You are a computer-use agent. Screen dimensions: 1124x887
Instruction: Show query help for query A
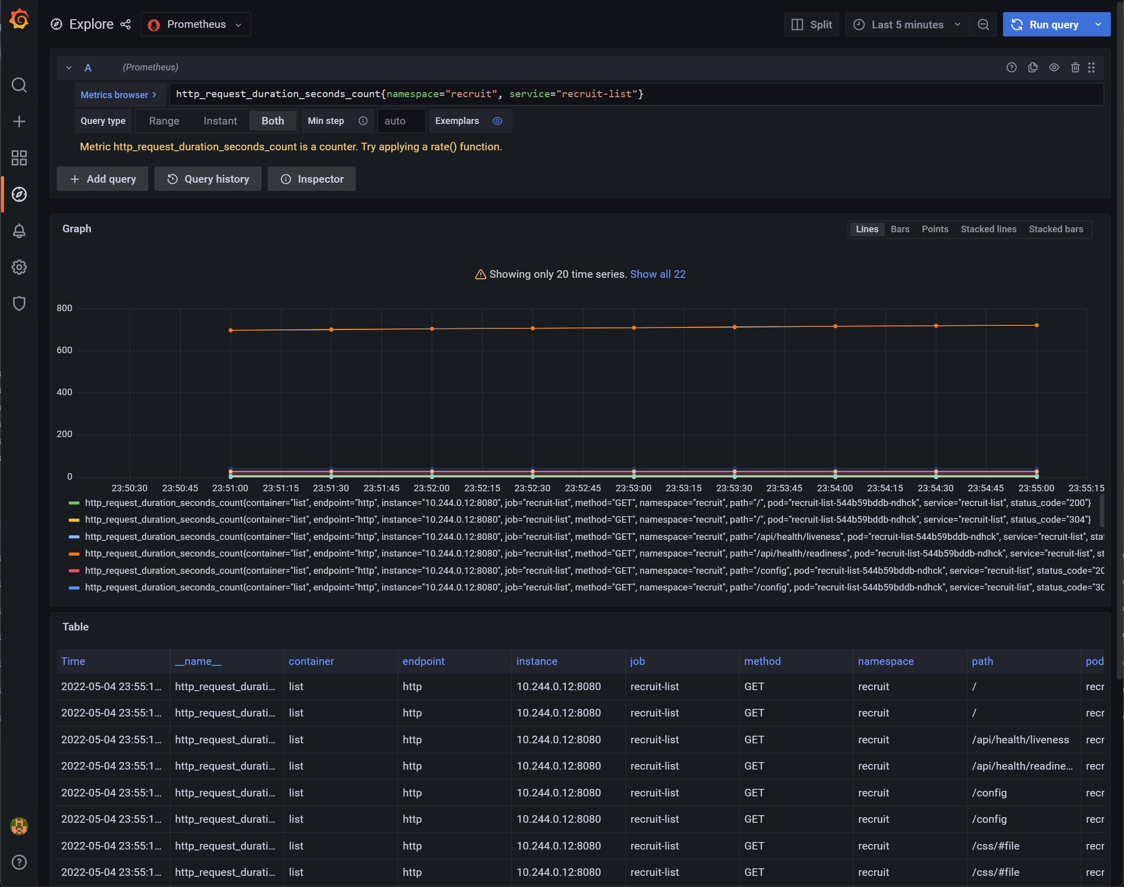(1011, 67)
